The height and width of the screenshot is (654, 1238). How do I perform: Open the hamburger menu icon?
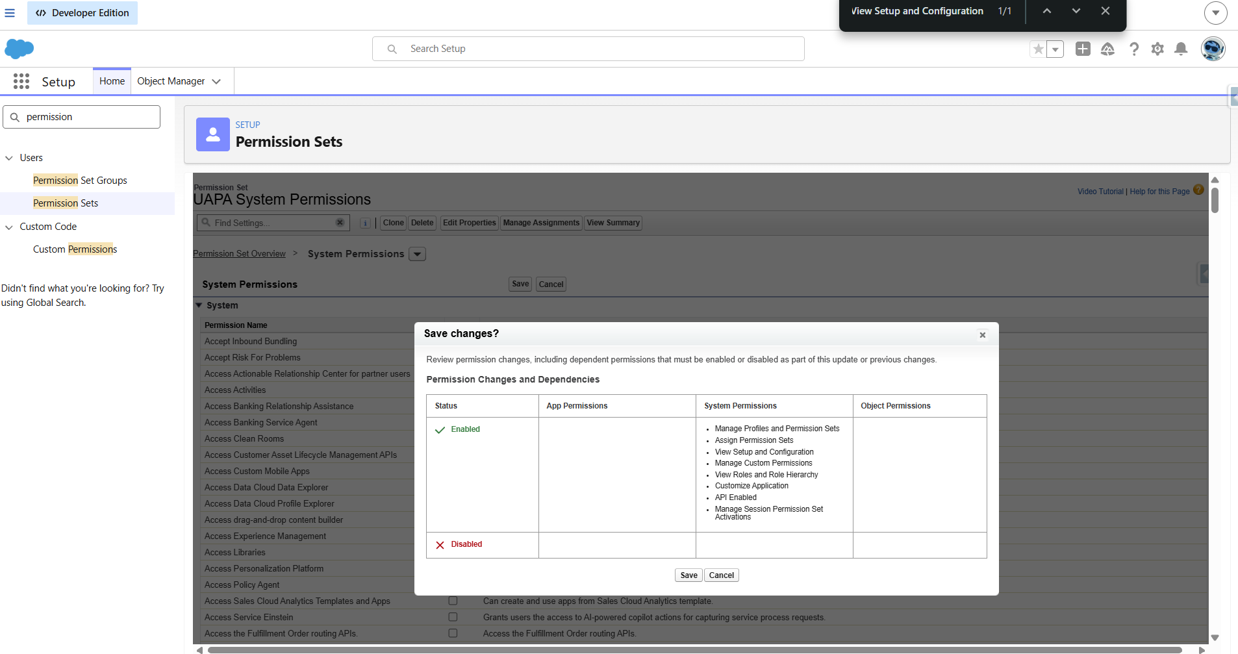click(10, 13)
